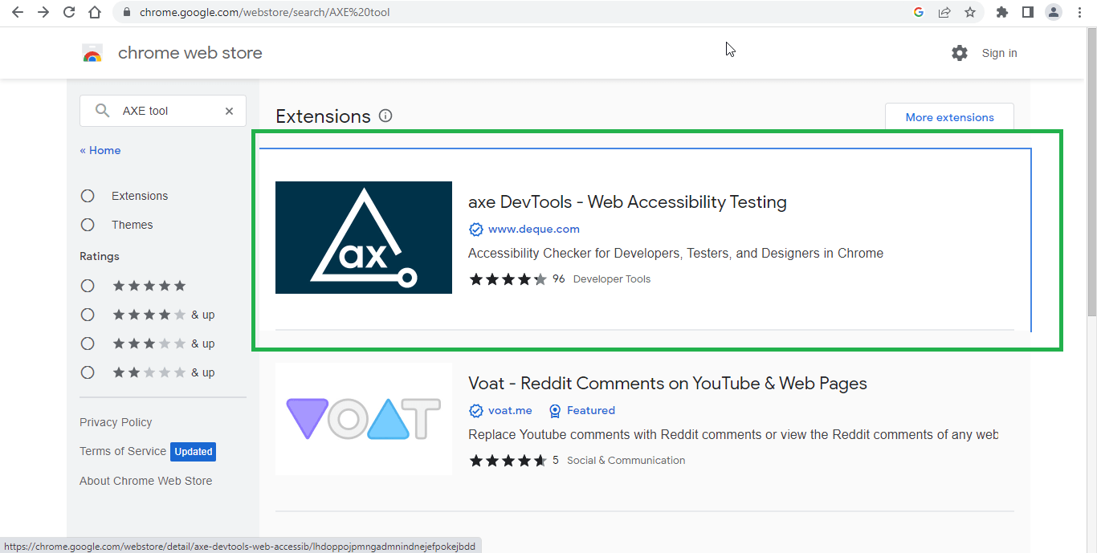Open the side panel dropdown icon

(1028, 12)
